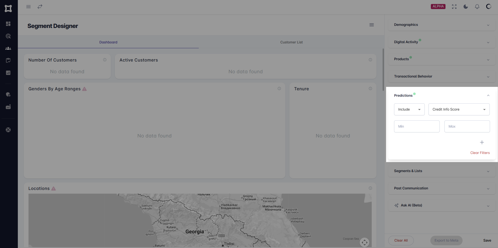The image size is (498, 248).
Task: Click the Min value input field
Action: tap(416, 126)
